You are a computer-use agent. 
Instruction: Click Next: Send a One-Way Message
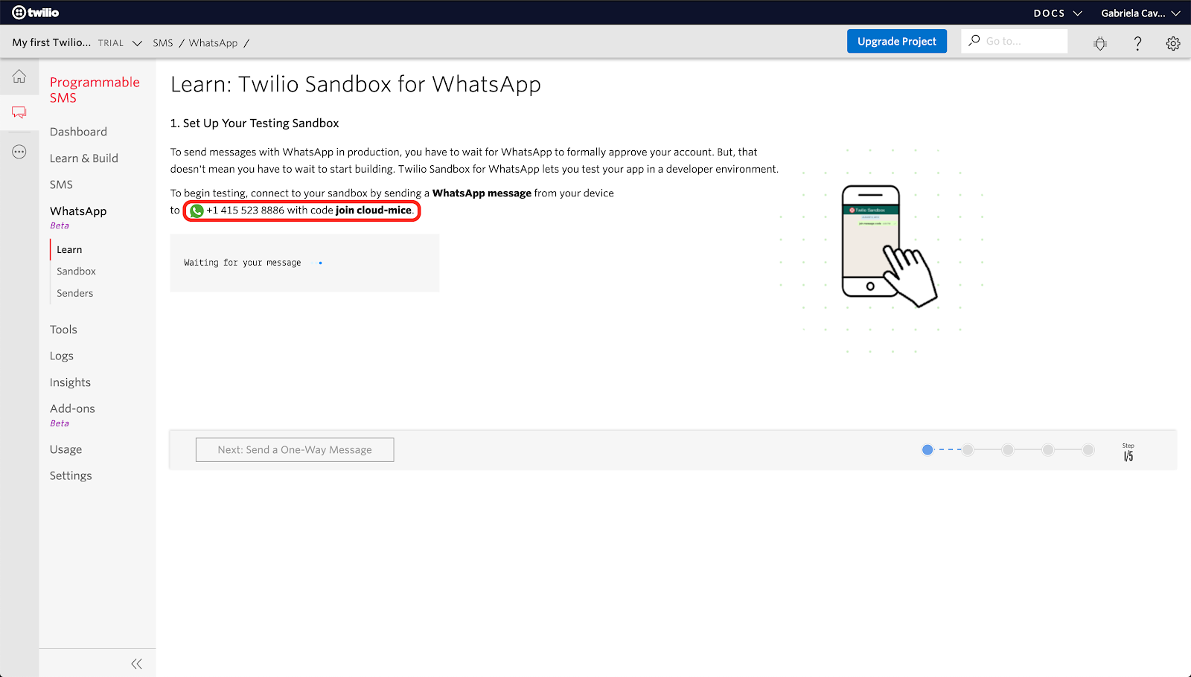(295, 450)
